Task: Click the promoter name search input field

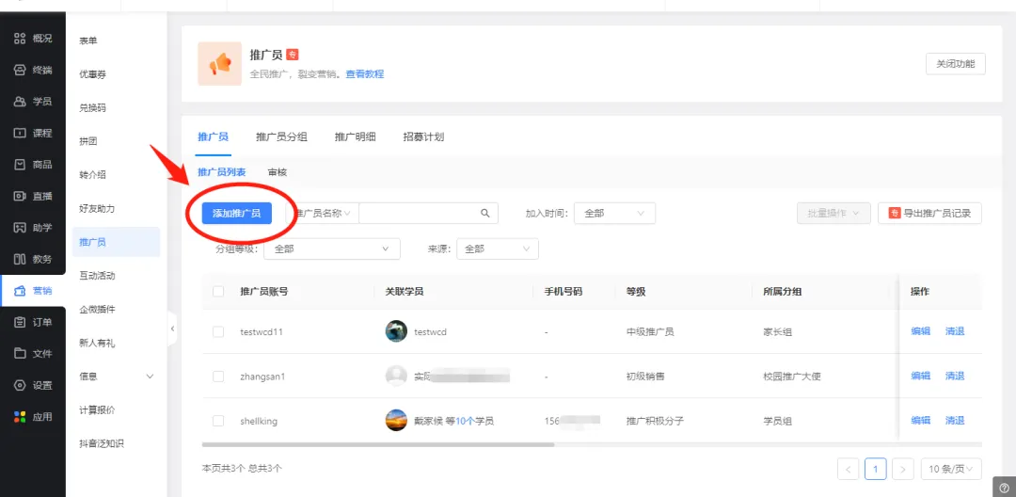Action: point(419,214)
